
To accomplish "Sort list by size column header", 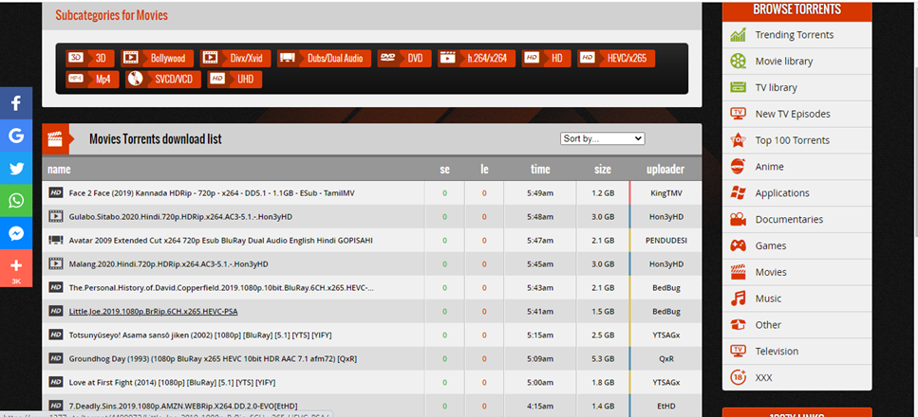I will pyautogui.click(x=603, y=170).
